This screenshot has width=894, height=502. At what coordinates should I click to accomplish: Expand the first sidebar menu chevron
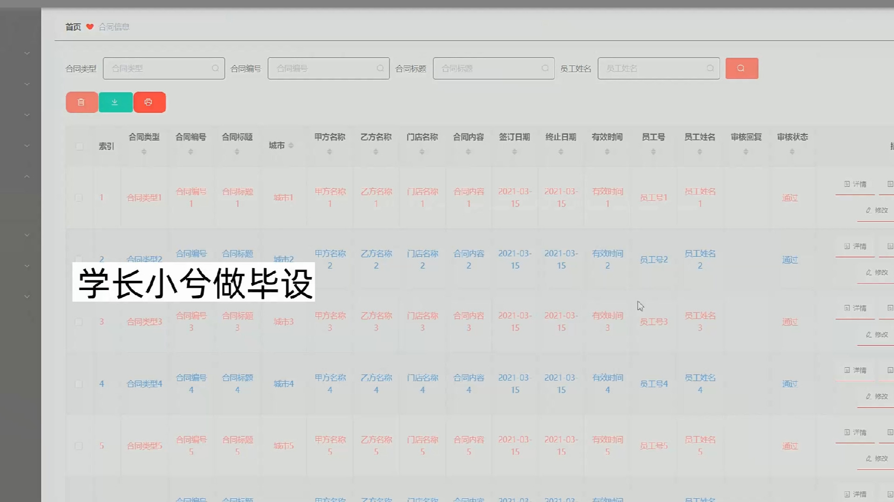(27, 53)
